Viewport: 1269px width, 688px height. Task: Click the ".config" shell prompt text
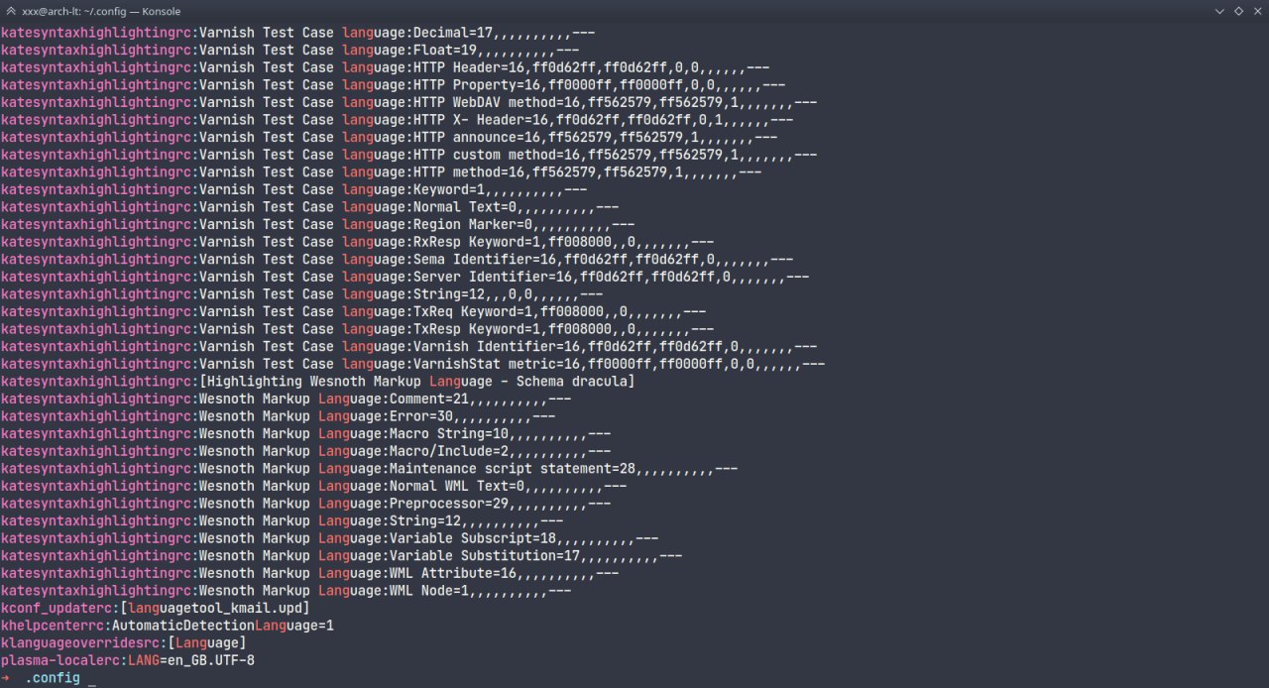point(52,678)
